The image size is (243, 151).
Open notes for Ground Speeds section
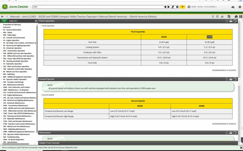[x=235, y=79]
